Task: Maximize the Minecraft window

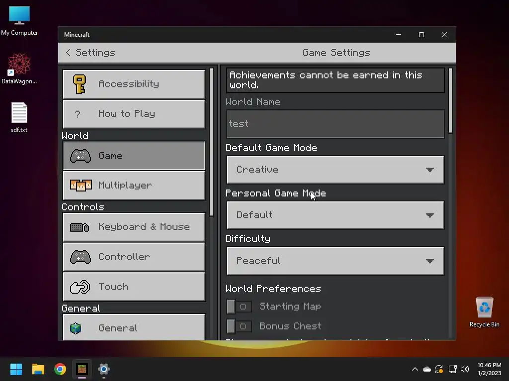Action: 422,35
